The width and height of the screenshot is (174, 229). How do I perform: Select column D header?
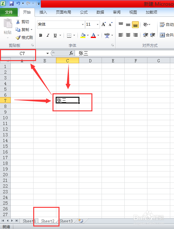pos(90,61)
